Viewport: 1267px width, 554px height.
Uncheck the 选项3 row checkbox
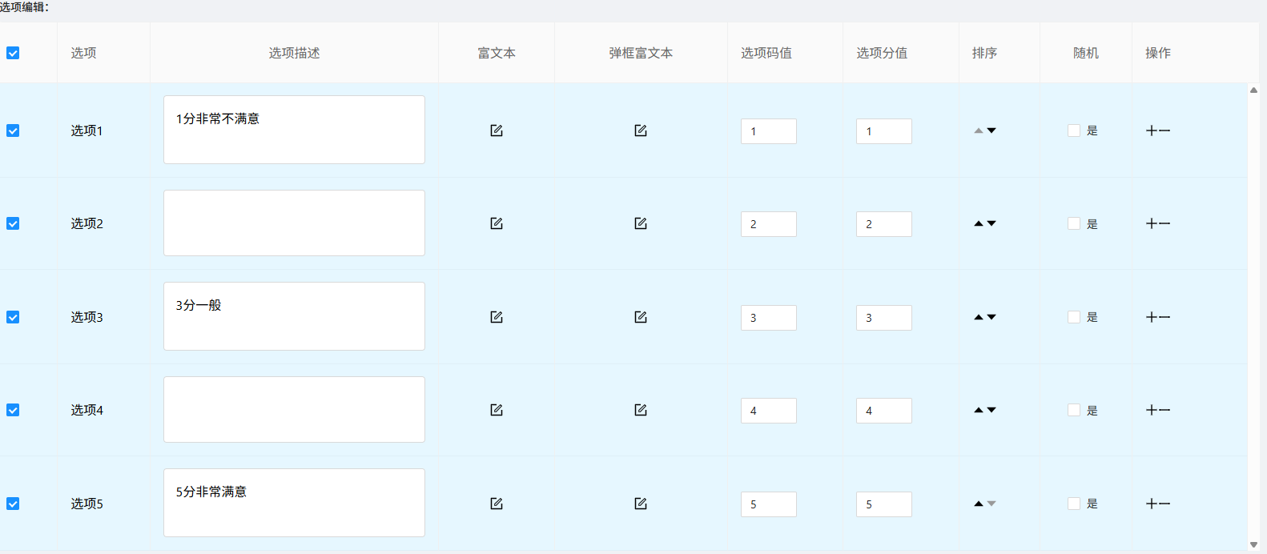(x=13, y=317)
